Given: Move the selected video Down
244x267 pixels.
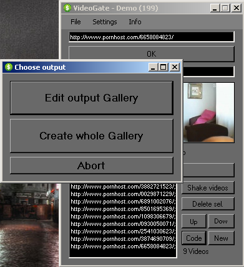Looking at the screenshot, I should 221,222.
